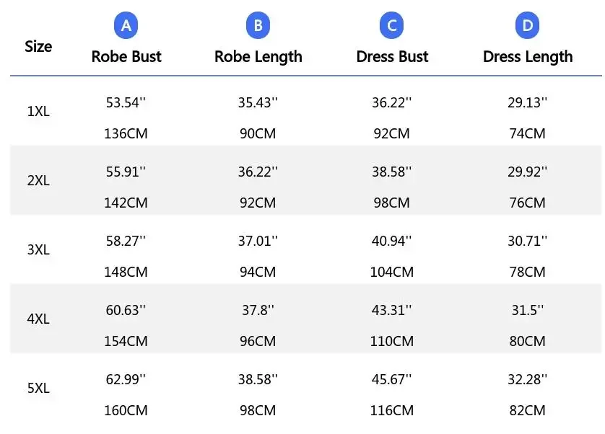
Task: Select the 4XL size row label
Action: (x=38, y=319)
